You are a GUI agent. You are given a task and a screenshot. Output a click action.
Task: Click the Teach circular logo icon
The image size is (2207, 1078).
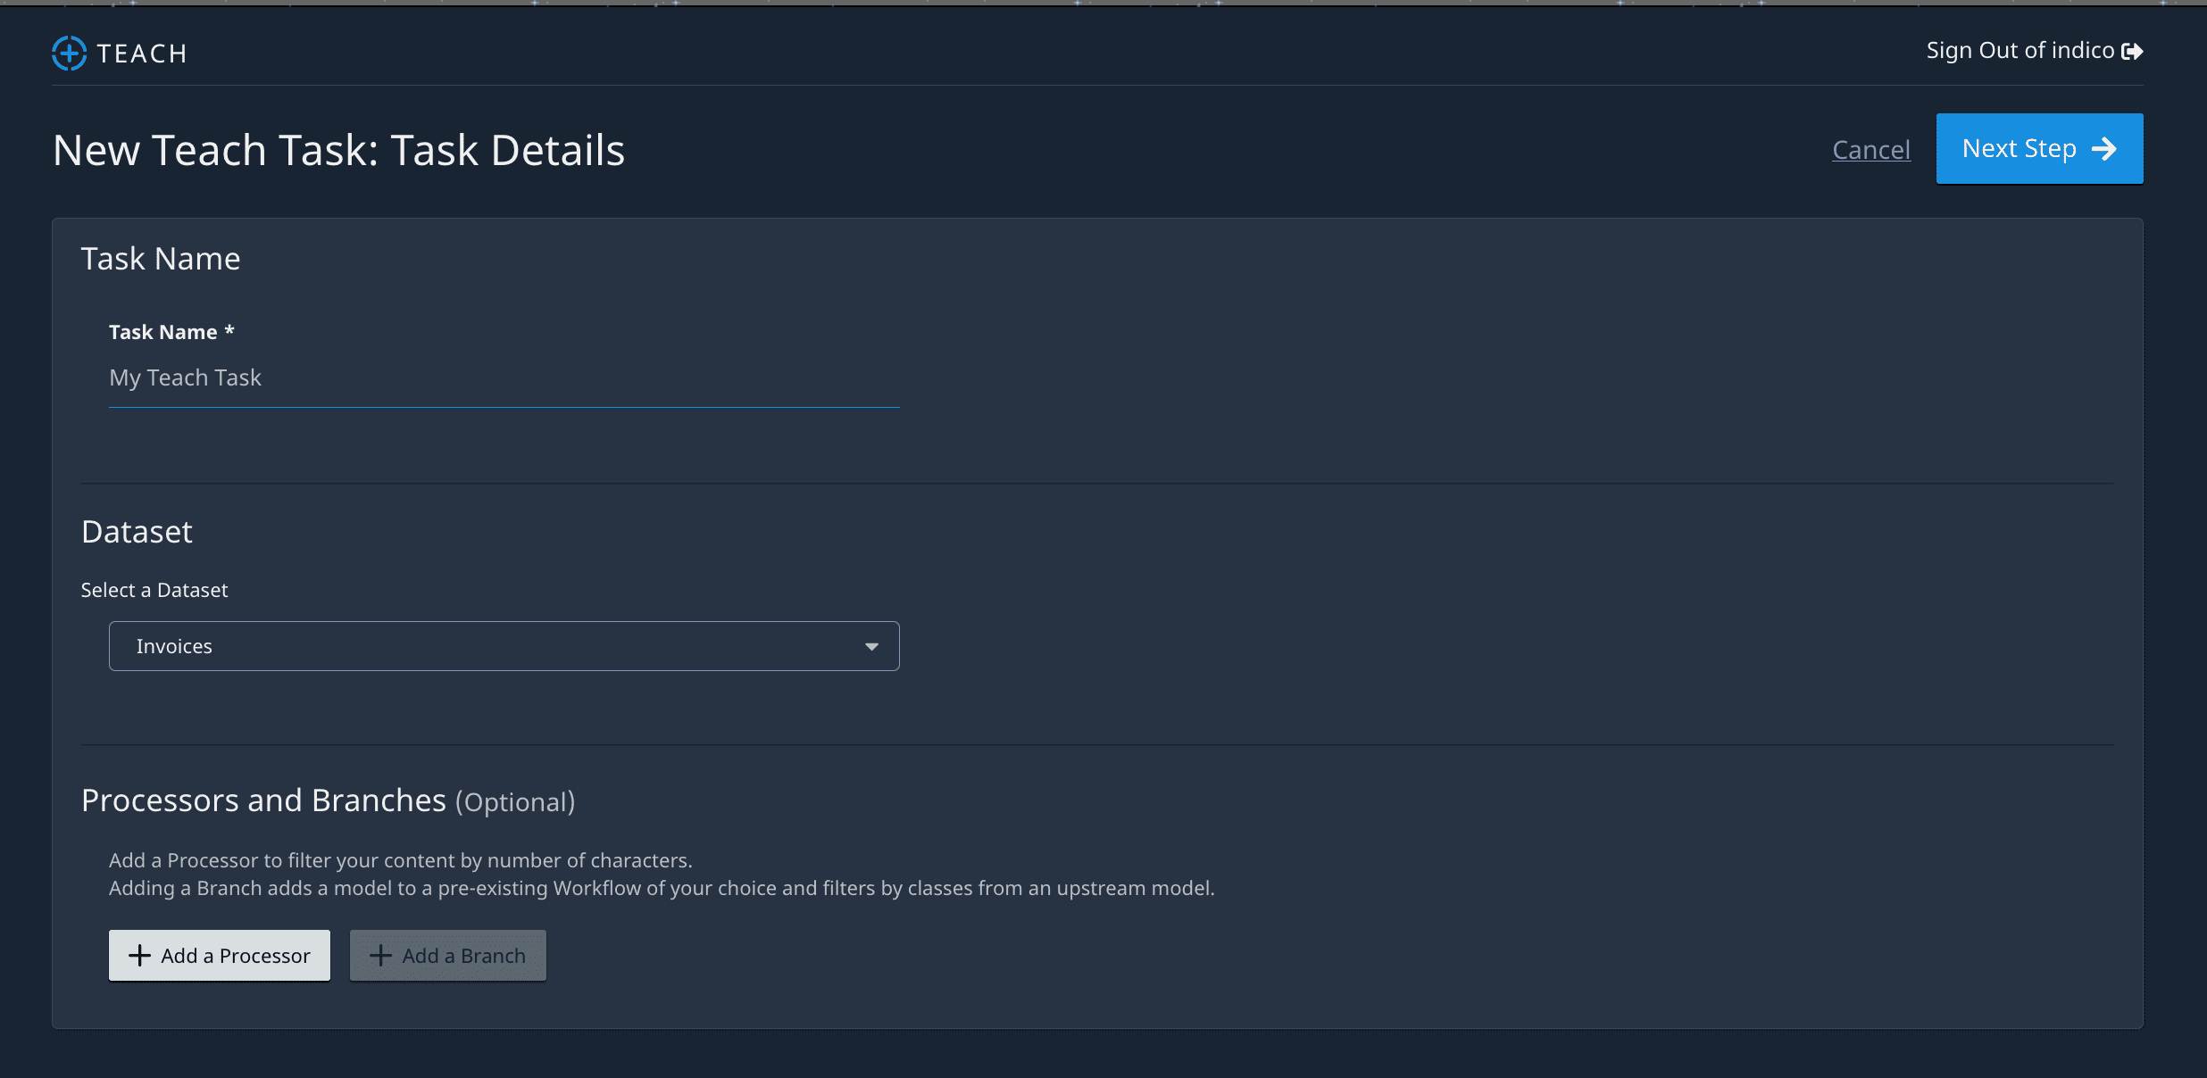(69, 54)
